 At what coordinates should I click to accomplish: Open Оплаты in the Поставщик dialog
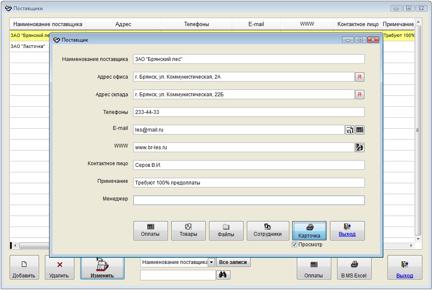[x=150, y=231]
